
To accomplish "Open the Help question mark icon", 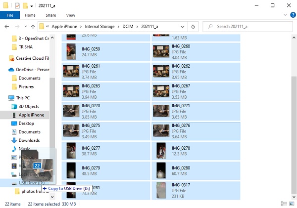I will point(293,15).
